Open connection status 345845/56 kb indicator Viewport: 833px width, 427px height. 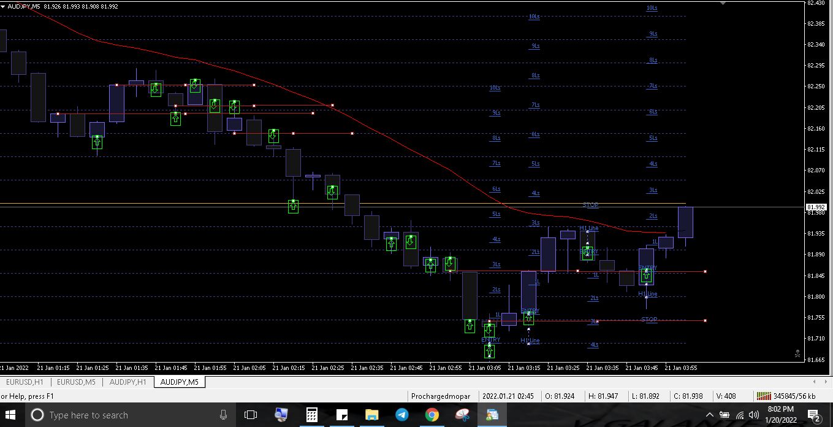(x=787, y=396)
